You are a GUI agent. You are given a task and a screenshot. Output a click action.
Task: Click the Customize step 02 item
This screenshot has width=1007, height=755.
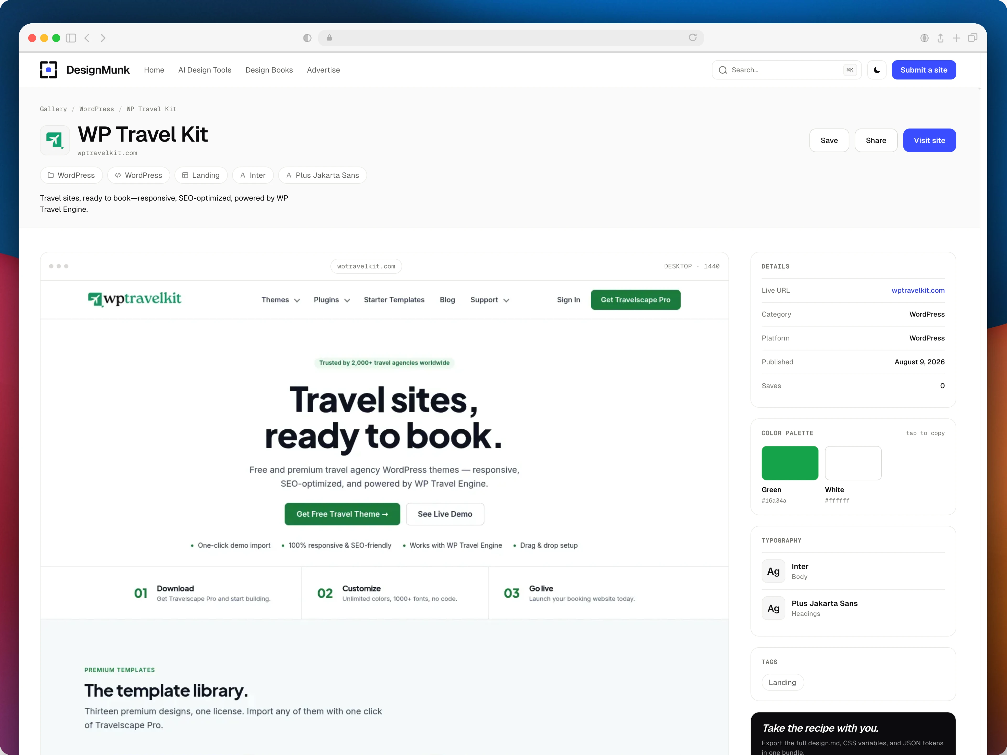(387, 593)
